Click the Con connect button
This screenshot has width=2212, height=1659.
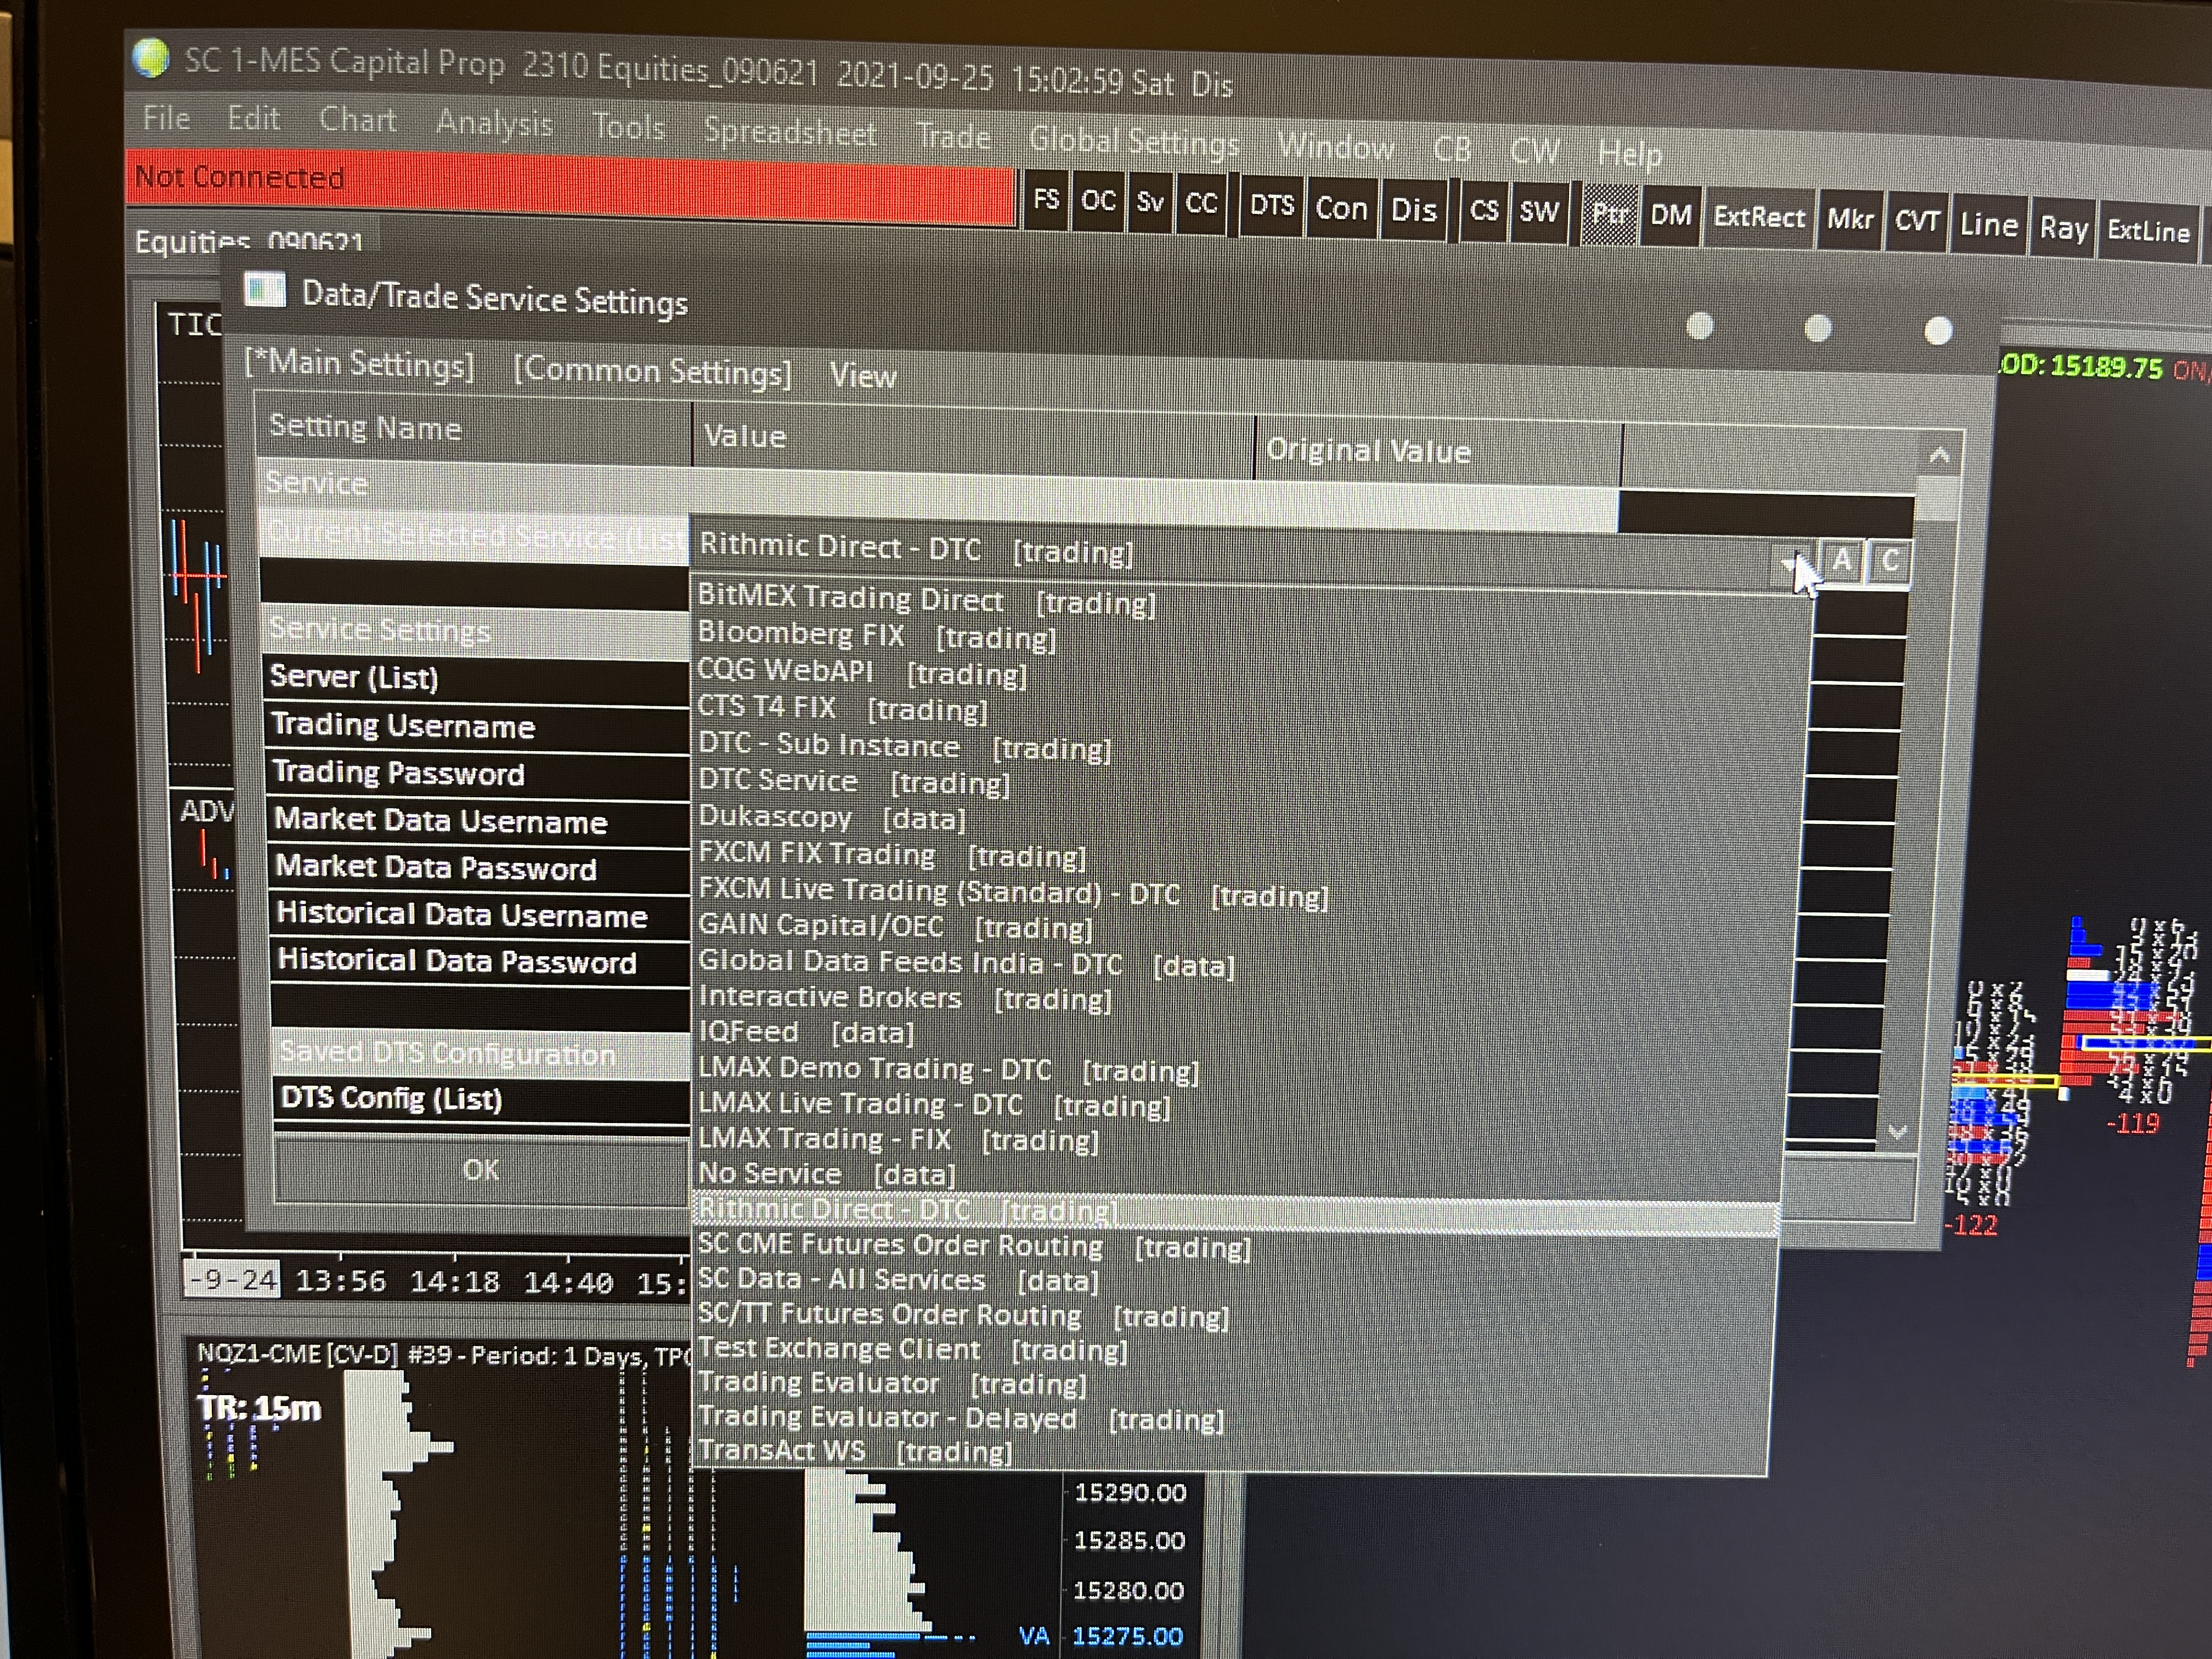coord(1341,208)
